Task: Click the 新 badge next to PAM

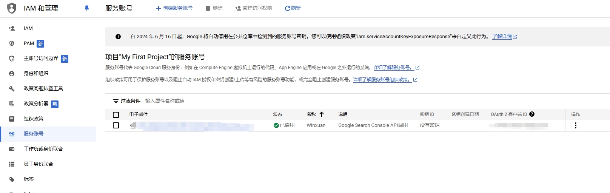Action: (x=40, y=44)
